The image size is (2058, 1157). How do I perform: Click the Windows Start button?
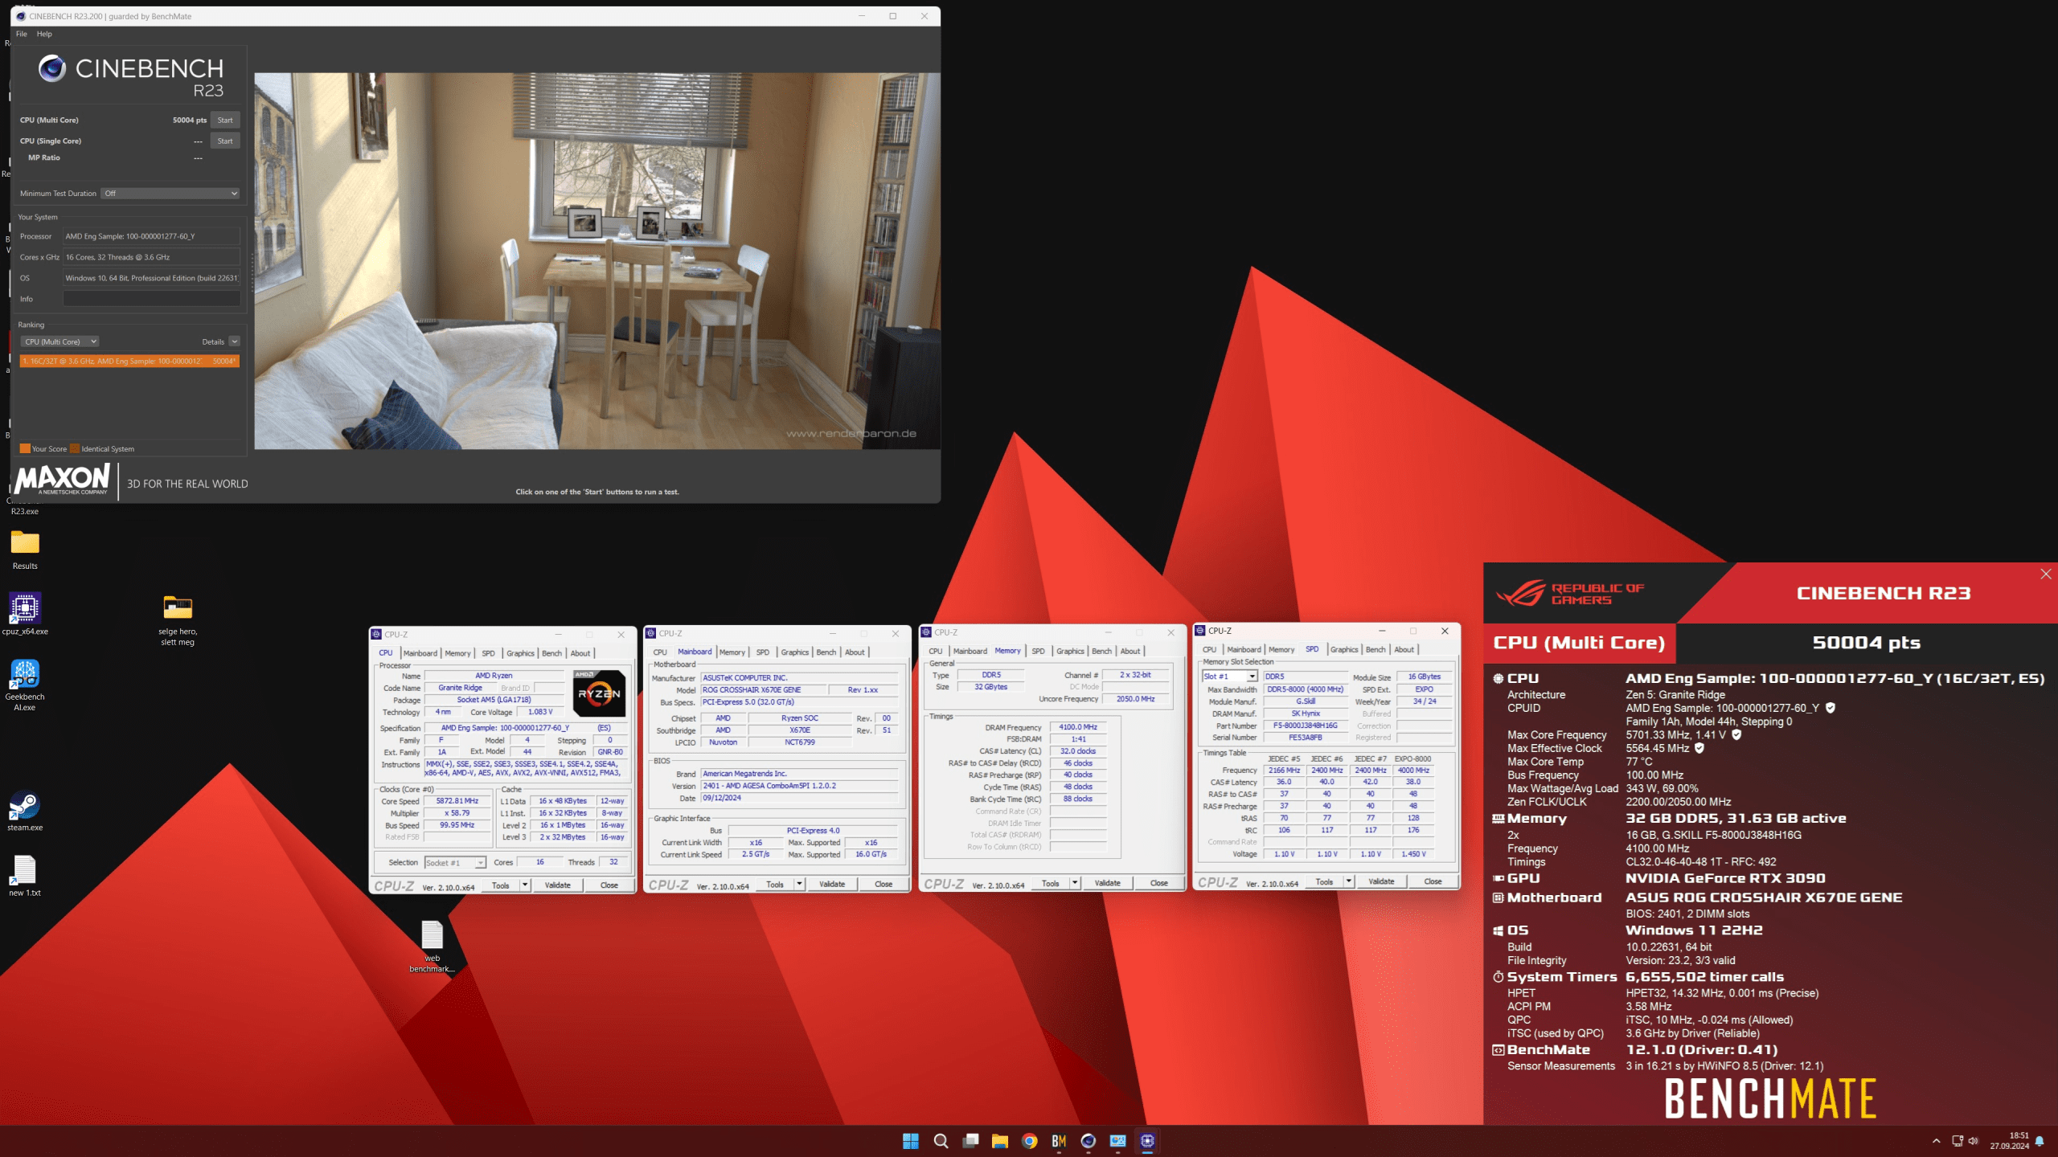click(x=911, y=1141)
